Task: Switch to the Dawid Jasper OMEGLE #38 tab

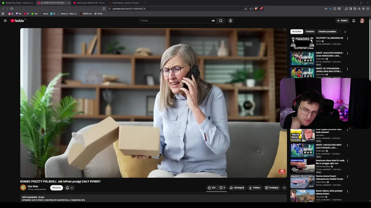Action: pos(89,3)
